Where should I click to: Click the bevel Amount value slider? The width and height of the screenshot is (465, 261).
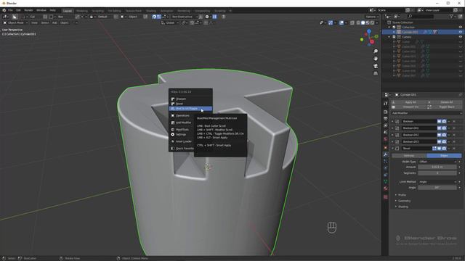click(x=437, y=167)
